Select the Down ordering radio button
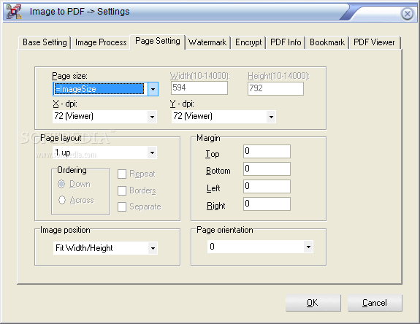Viewport: 420px width, 324px height. click(61, 184)
